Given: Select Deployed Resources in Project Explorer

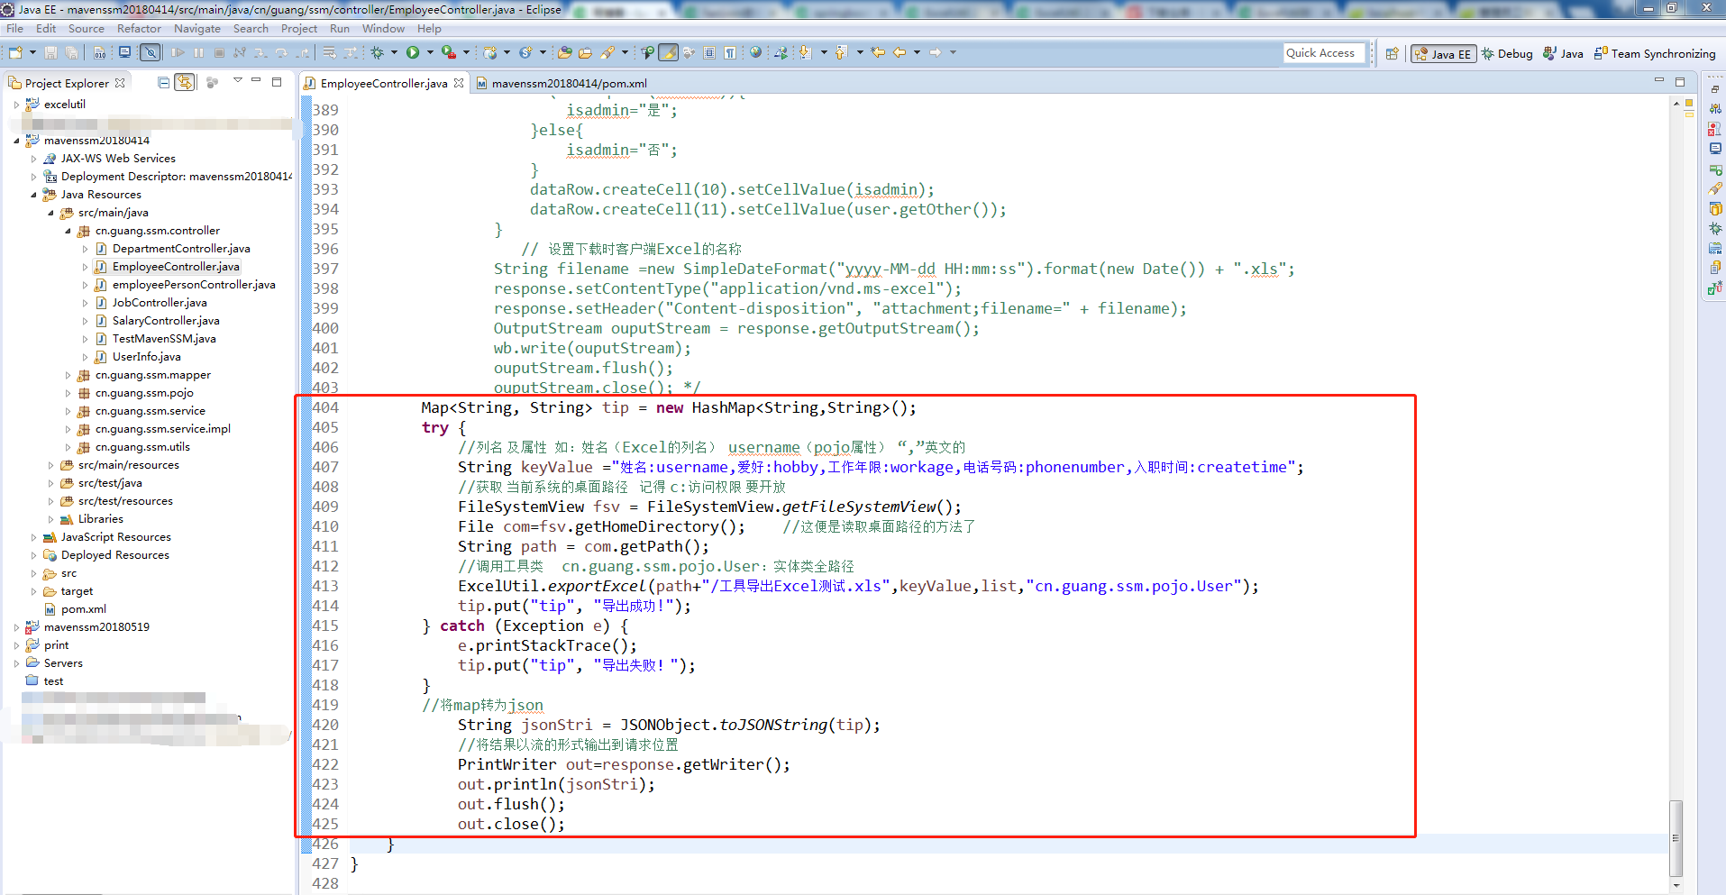Looking at the screenshot, I should 114,555.
